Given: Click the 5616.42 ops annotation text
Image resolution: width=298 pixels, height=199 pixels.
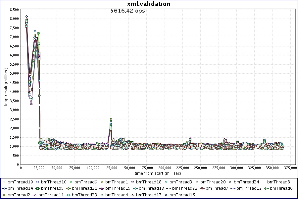Looking at the screenshot, I should (x=127, y=11).
